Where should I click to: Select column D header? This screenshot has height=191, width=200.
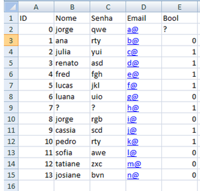click(144, 7)
